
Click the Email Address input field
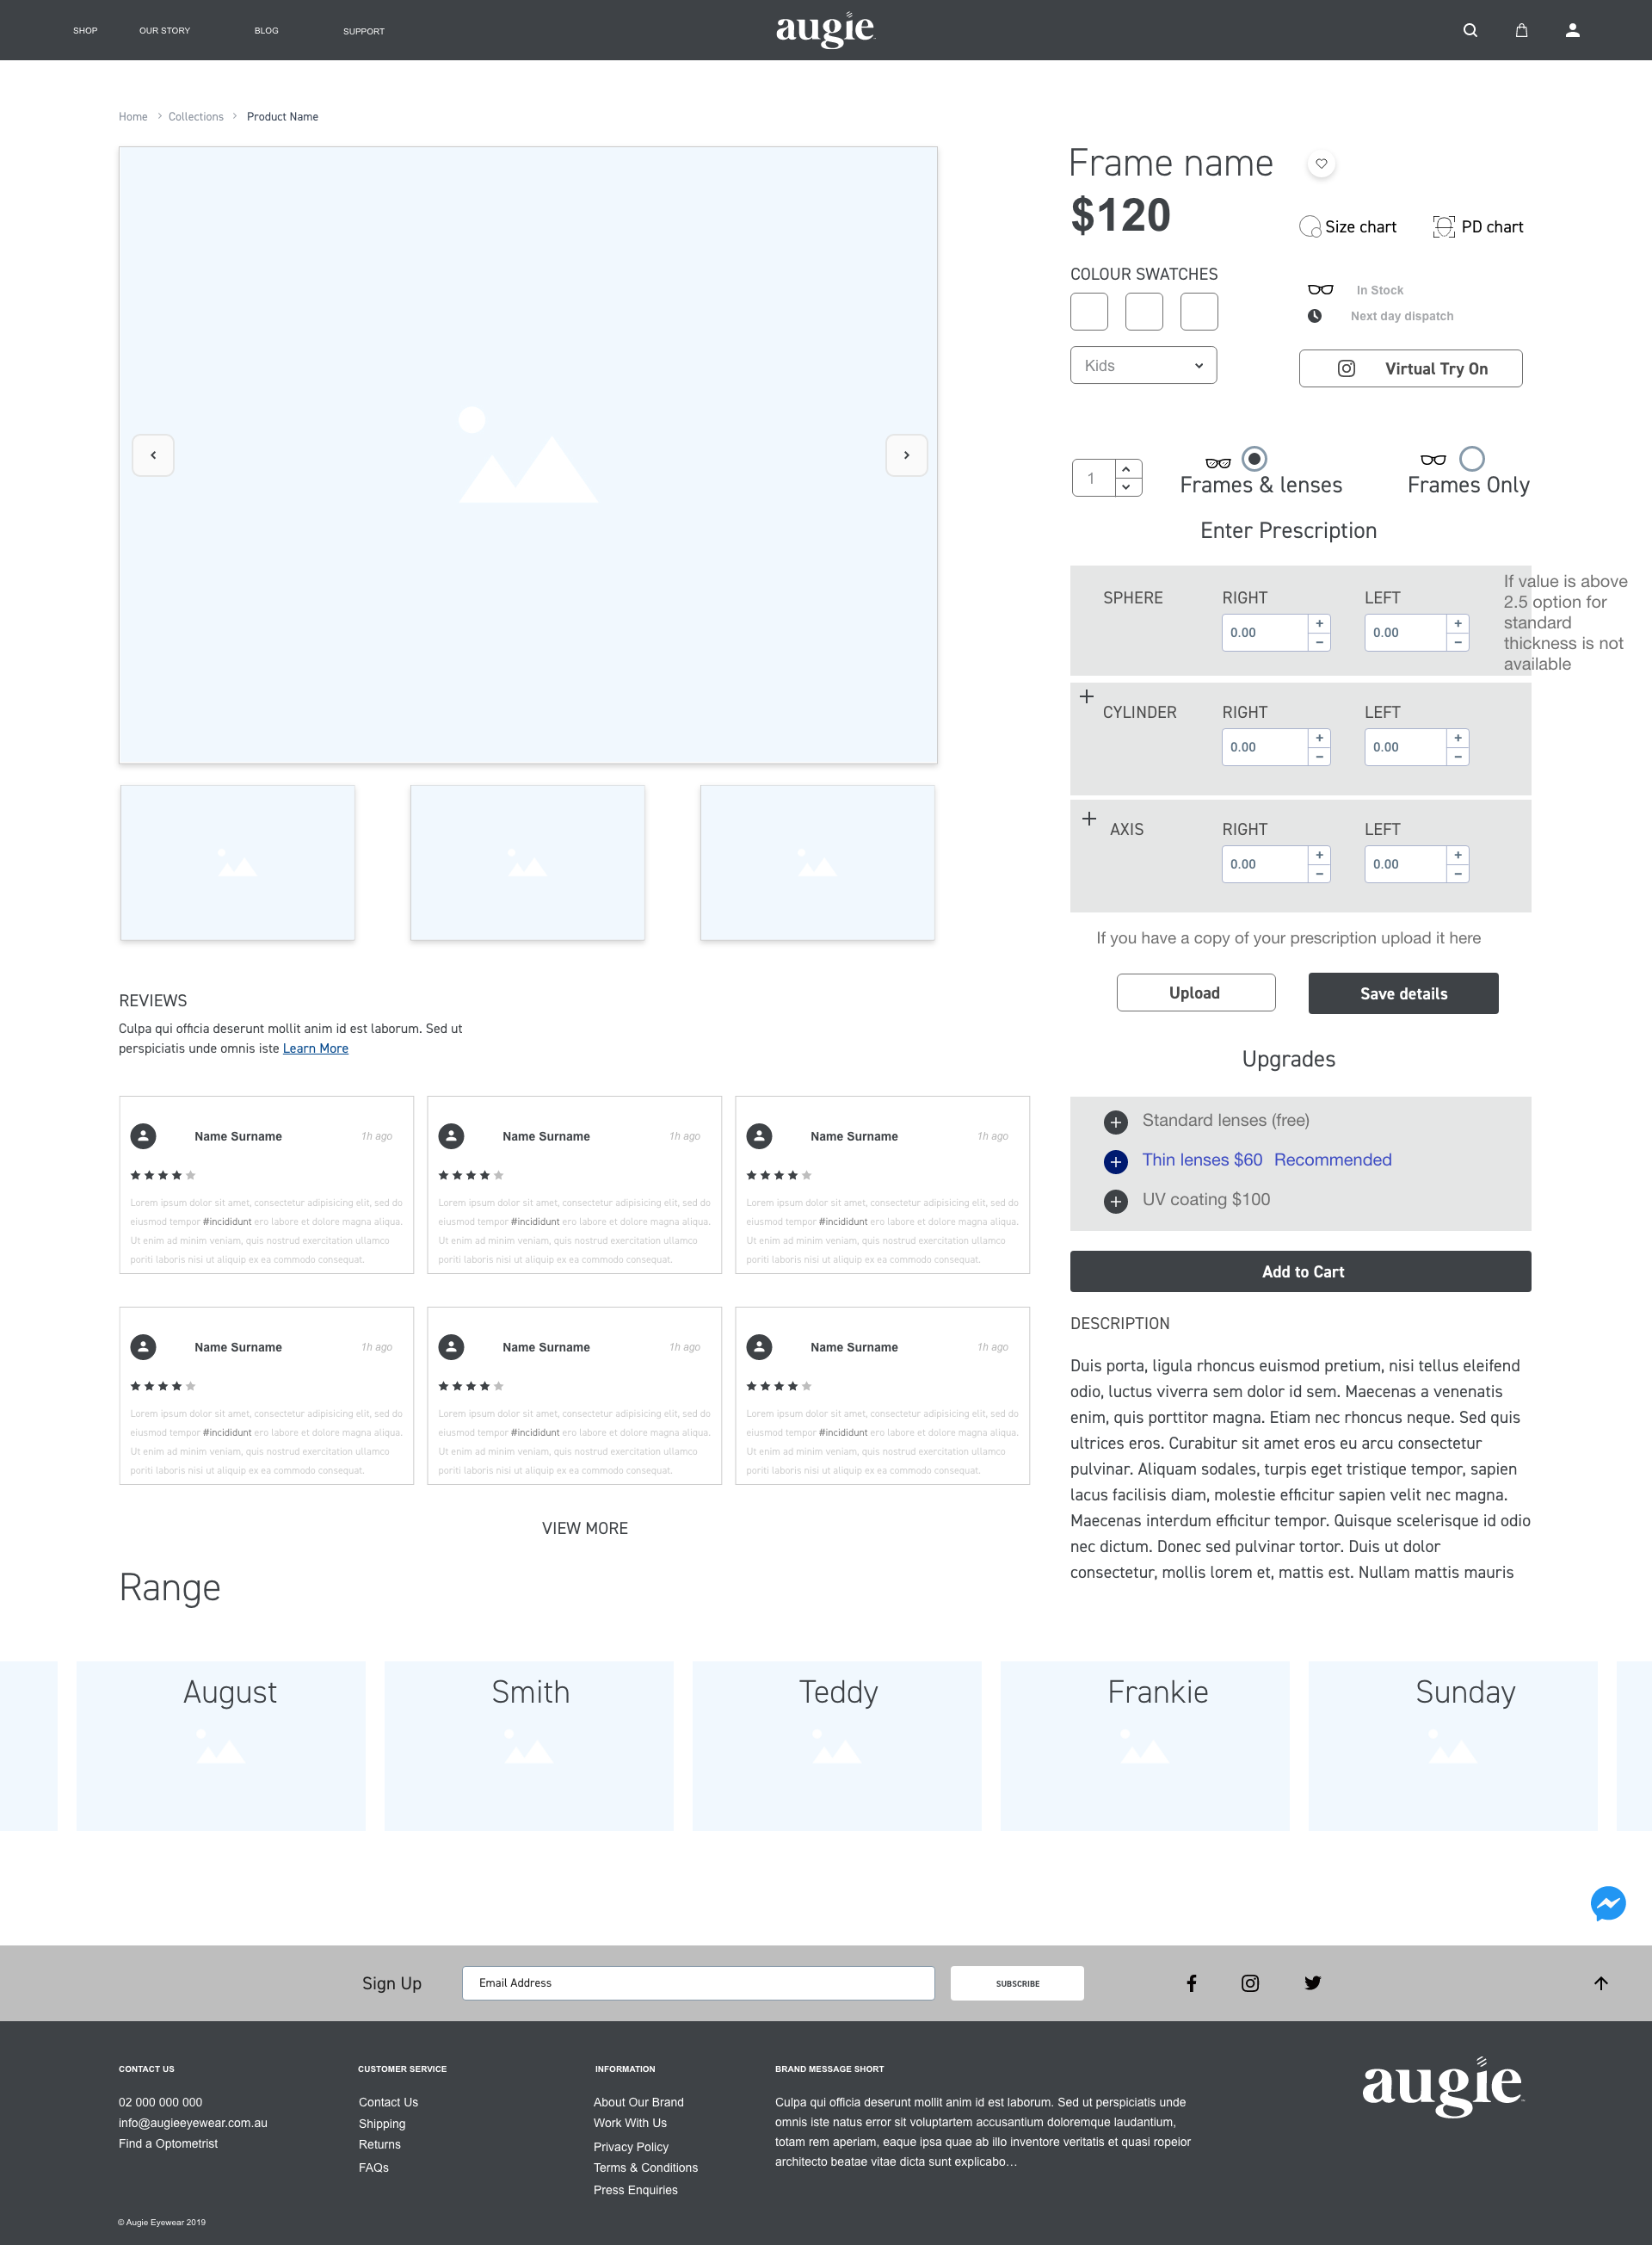(x=698, y=1983)
